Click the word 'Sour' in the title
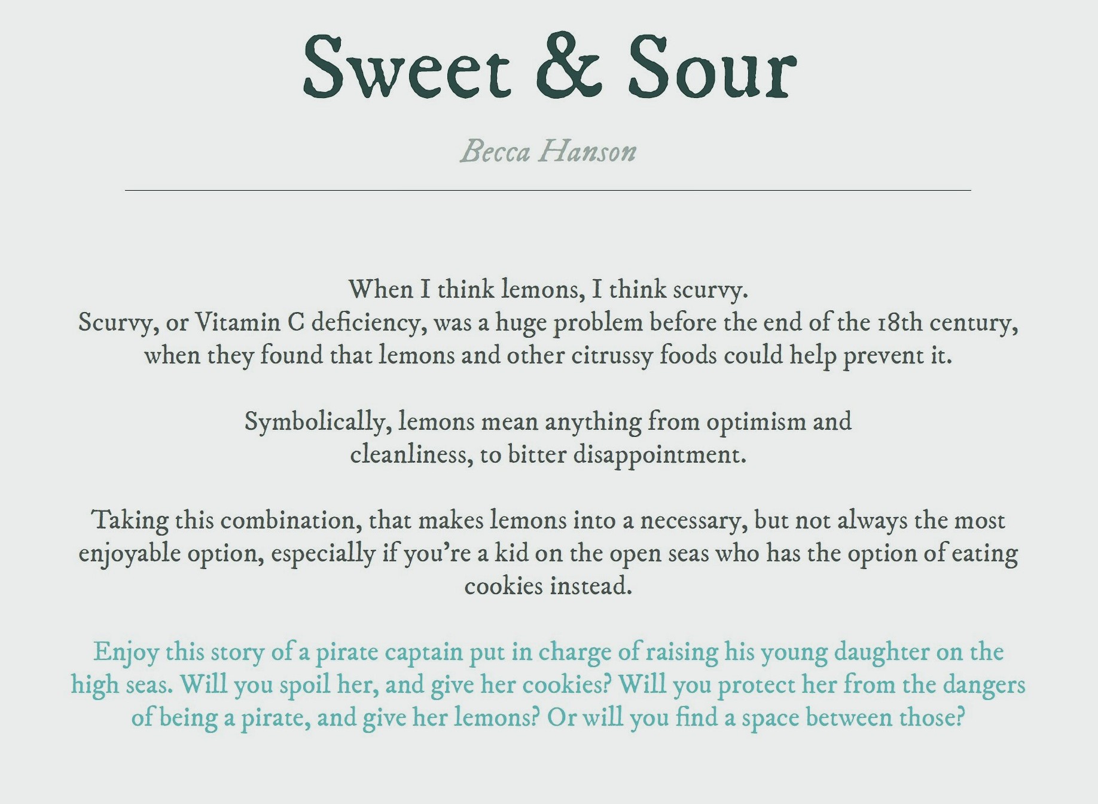1098x804 pixels. point(713,66)
